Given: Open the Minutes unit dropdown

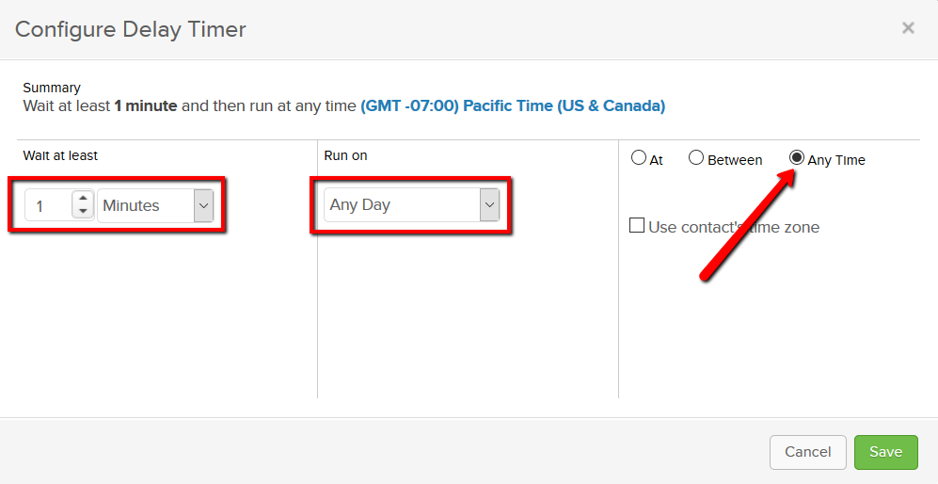Looking at the screenshot, I should click(x=155, y=205).
